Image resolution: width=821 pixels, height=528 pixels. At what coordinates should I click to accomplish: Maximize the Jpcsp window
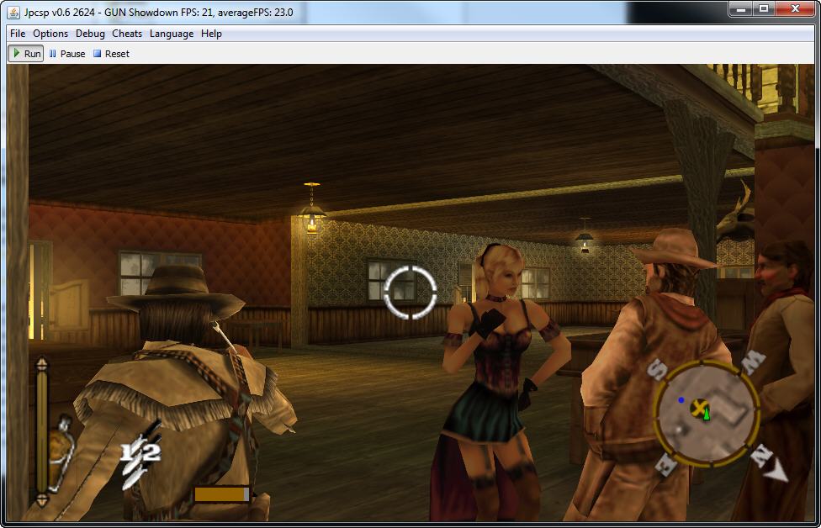coord(763,9)
